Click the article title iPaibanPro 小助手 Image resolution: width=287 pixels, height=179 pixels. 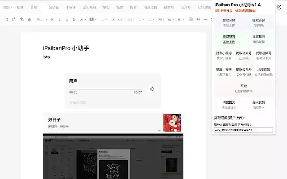pos(66,48)
